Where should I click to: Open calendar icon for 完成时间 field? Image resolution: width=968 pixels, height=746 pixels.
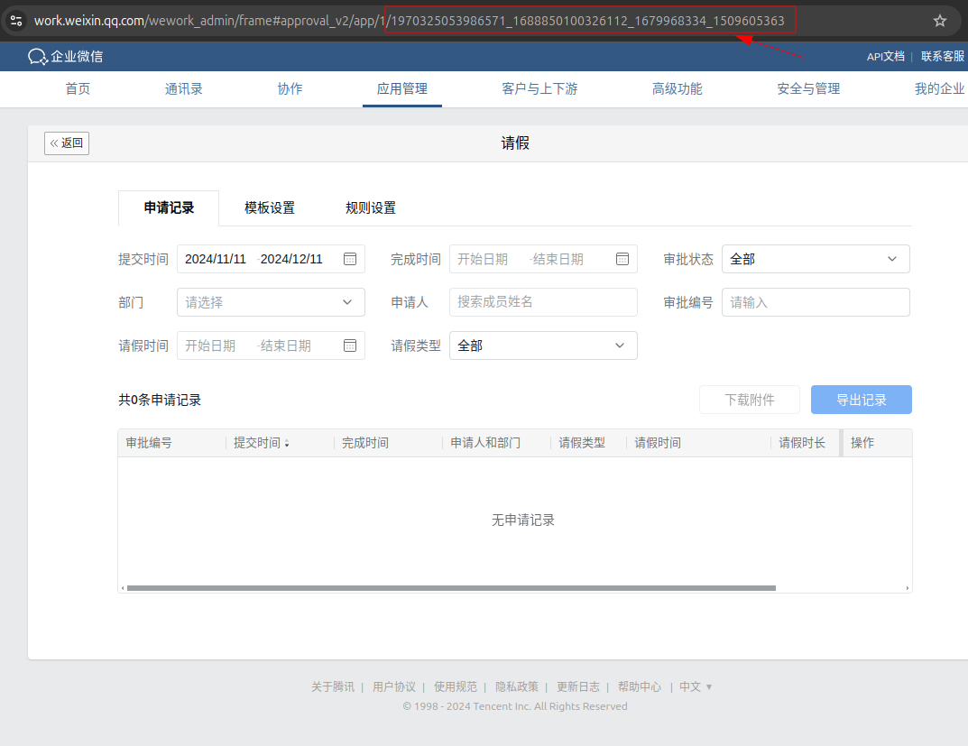pos(622,259)
